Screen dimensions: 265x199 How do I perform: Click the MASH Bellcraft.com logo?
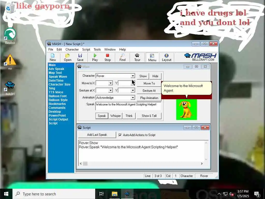(x=201, y=57)
